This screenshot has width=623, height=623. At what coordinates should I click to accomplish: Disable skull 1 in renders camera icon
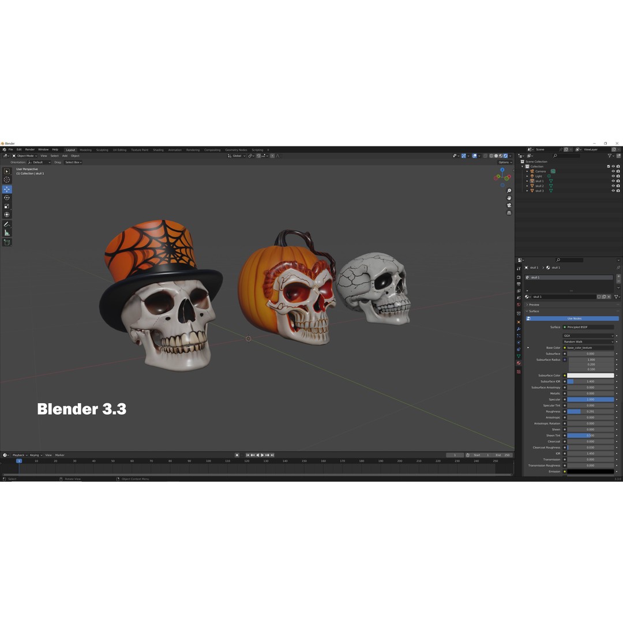pos(618,181)
